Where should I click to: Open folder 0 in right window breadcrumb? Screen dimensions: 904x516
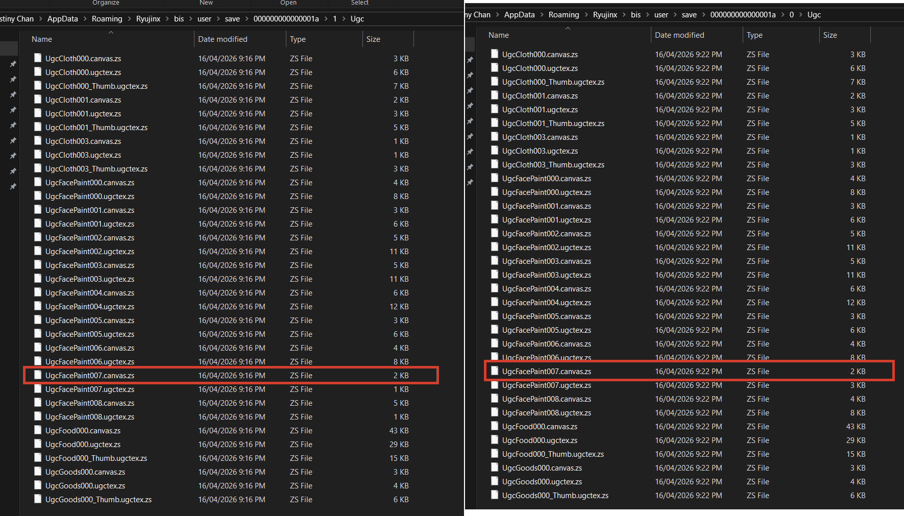pos(792,15)
